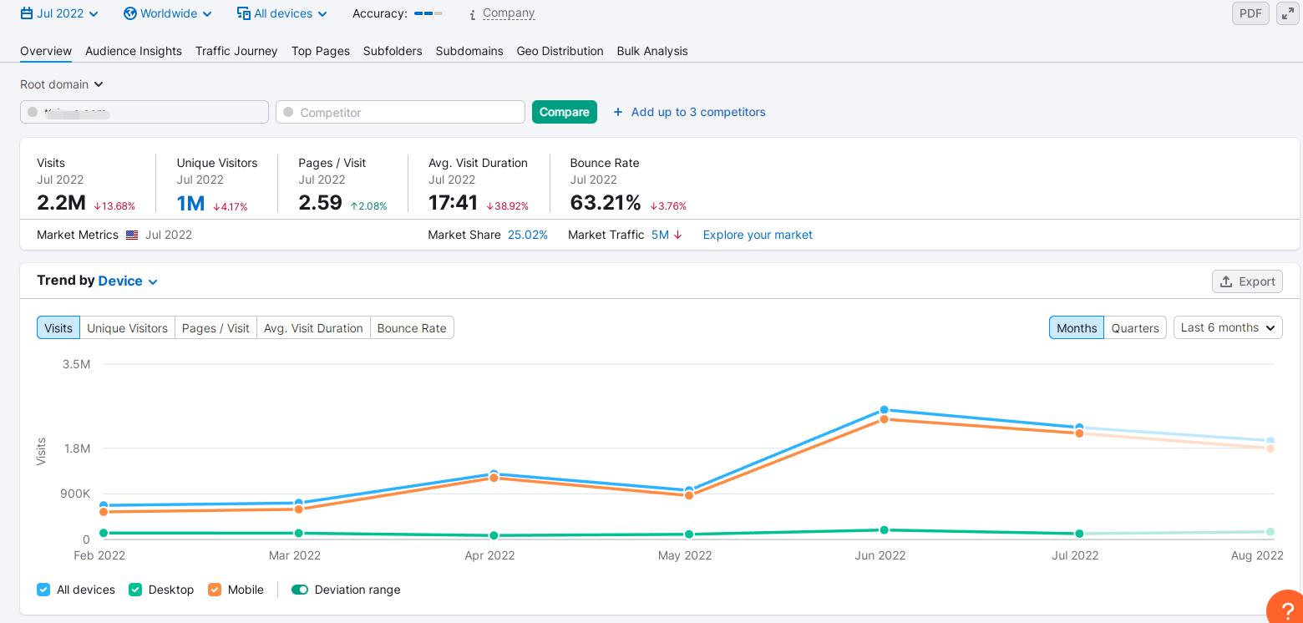The width and height of the screenshot is (1303, 623).
Task: Open the Last 6 months dropdown
Action: (1227, 327)
